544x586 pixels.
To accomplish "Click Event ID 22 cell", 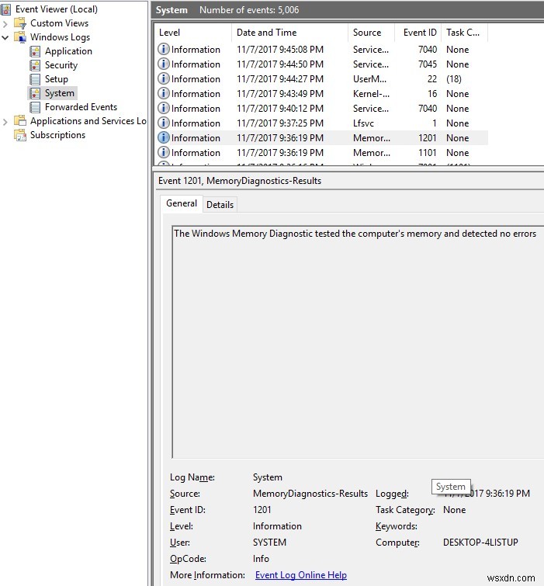I will 432,79.
